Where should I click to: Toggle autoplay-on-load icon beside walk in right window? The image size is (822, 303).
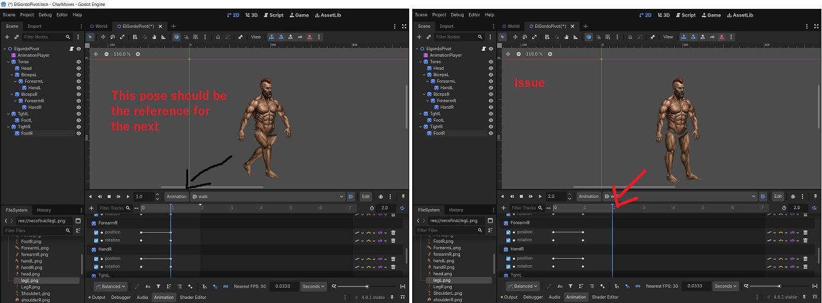tap(763, 196)
